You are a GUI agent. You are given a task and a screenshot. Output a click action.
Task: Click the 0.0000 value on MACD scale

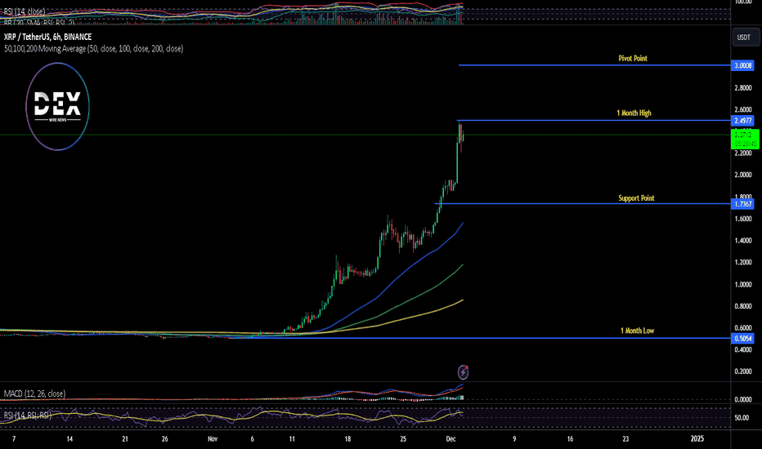click(x=743, y=399)
